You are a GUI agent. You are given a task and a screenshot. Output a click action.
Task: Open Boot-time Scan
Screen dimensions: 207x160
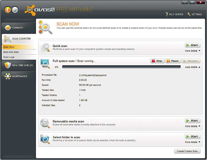(19, 52)
